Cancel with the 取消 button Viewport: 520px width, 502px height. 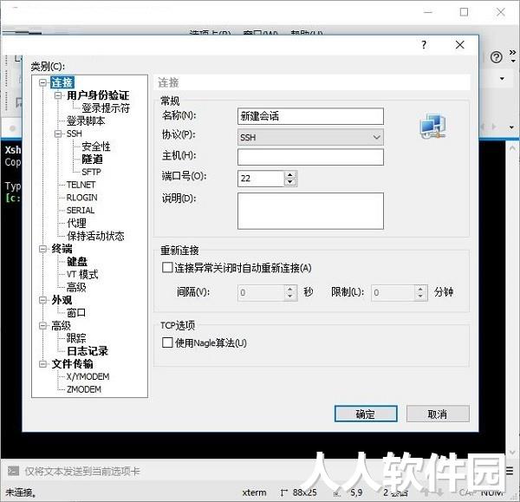pyautogui.click(x=438, y=414)
